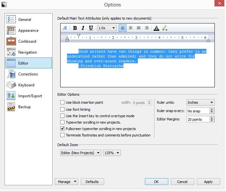The width and height of the screenshot is (226, 192).
Task: Increase Editor Margins value
Action: tap(212, 118)
